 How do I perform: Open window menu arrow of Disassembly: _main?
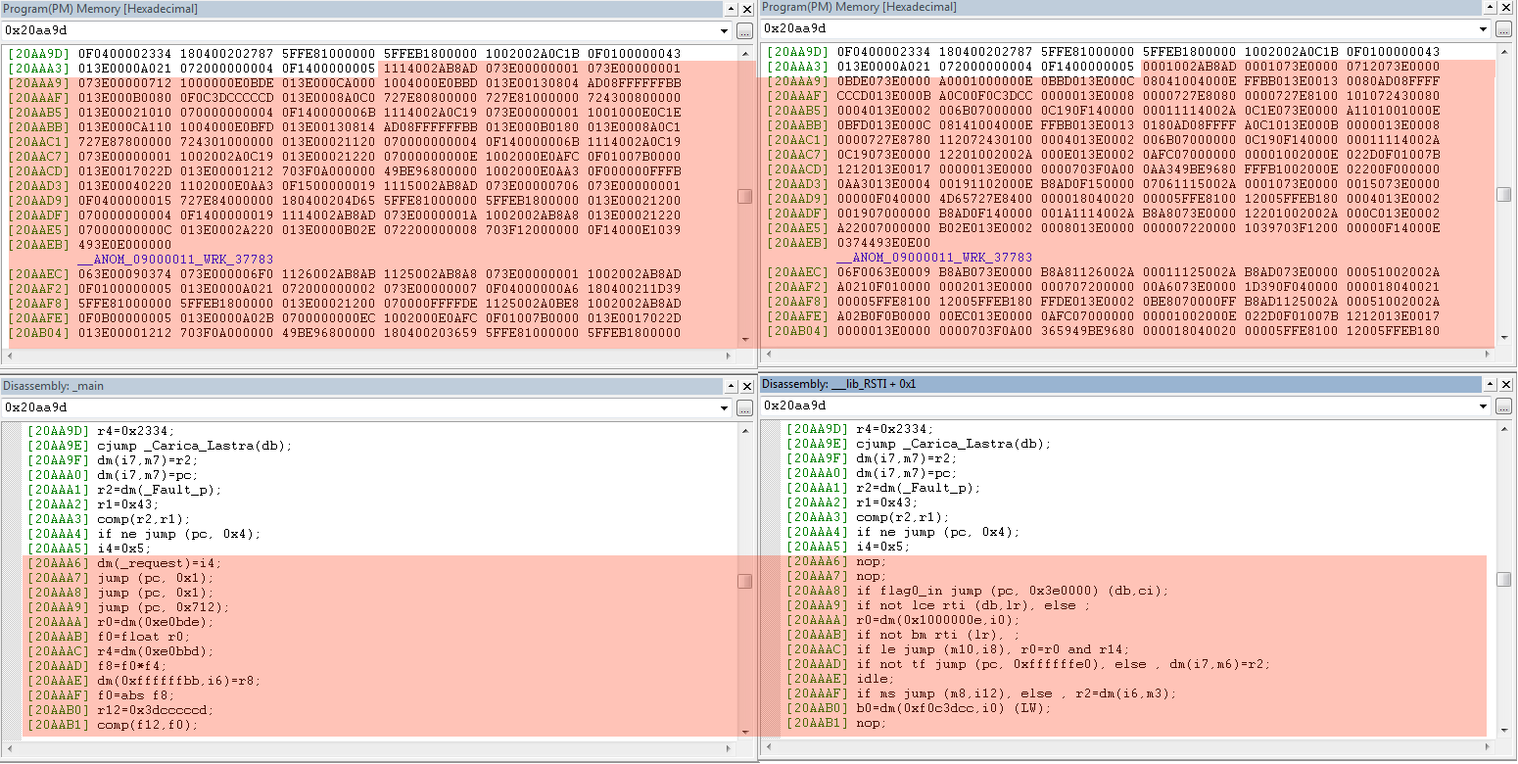tap(731, 386)
